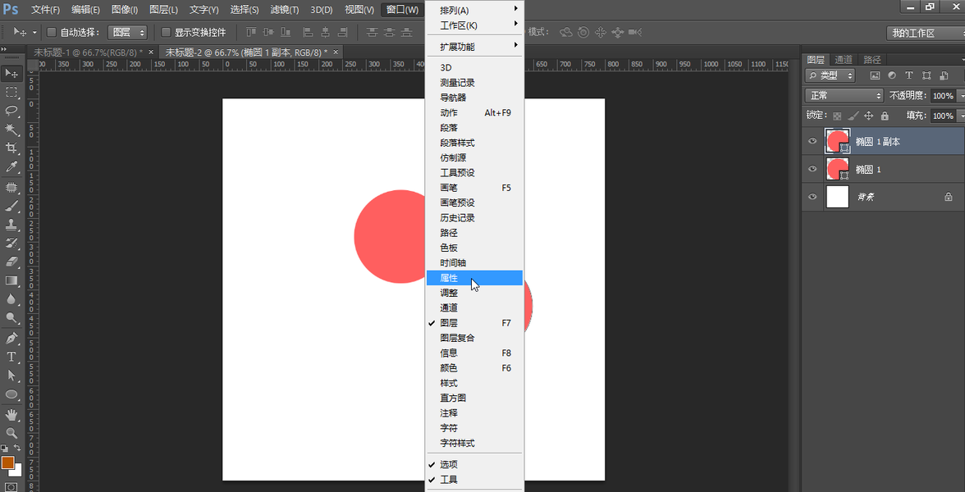Open the Move tool preset picker arrow
The image size is (965, 492).
[34, 32]
